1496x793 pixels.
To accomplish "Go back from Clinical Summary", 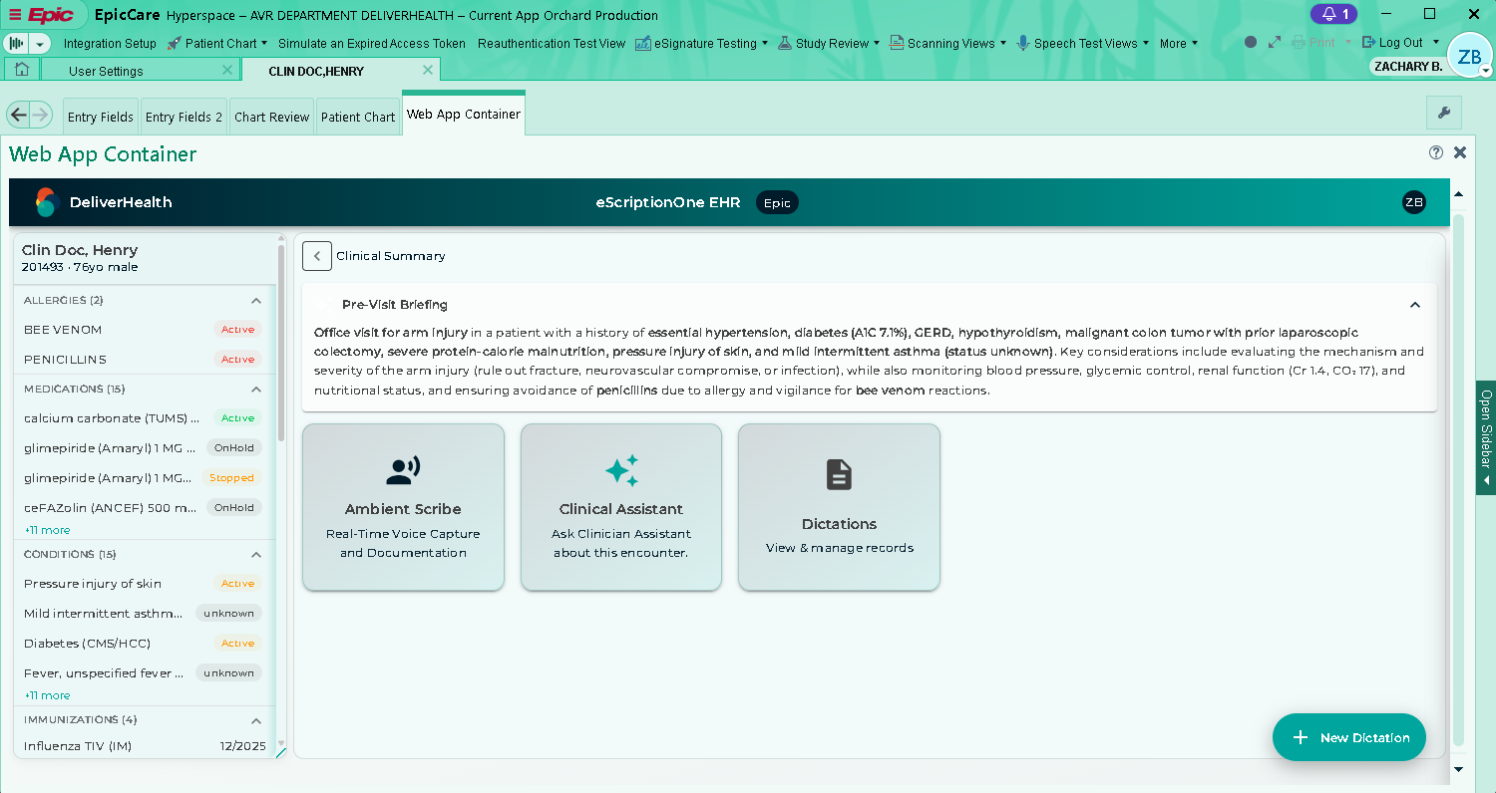I will (317, 256).
